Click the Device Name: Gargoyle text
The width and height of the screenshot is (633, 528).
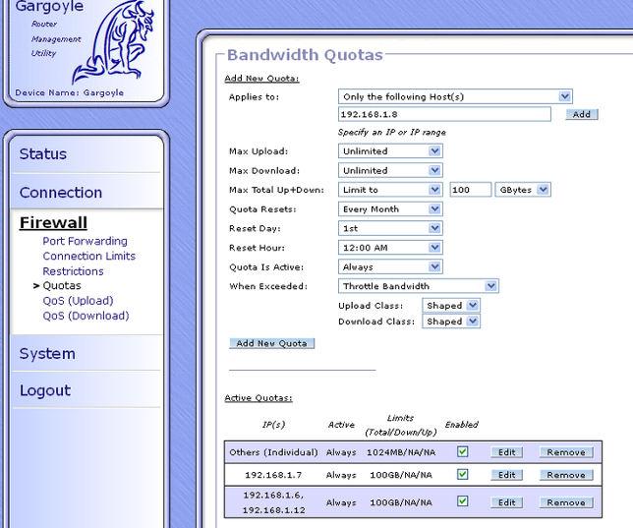(70, 92)
